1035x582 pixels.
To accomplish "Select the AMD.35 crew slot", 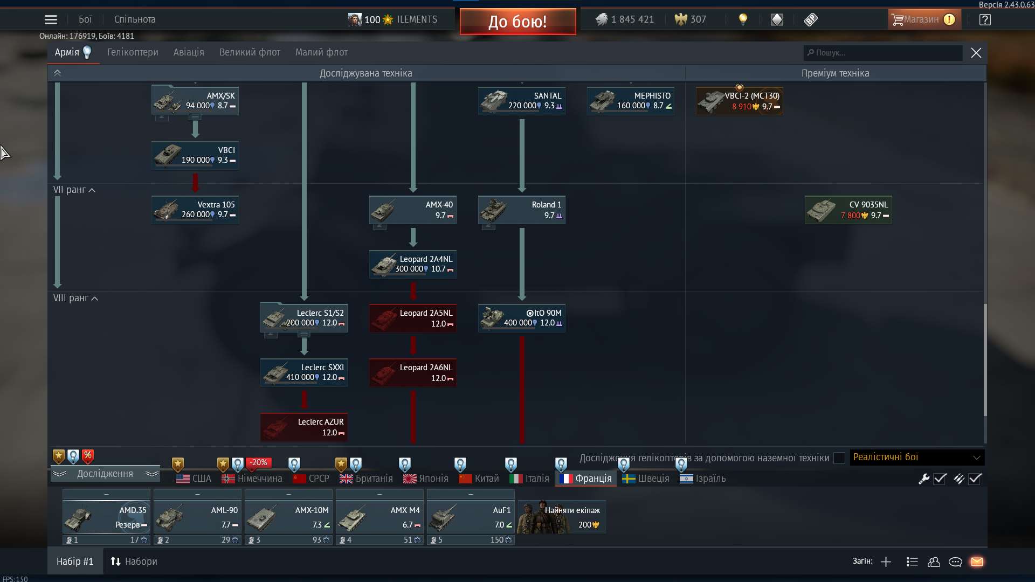I will coord(106,517).
